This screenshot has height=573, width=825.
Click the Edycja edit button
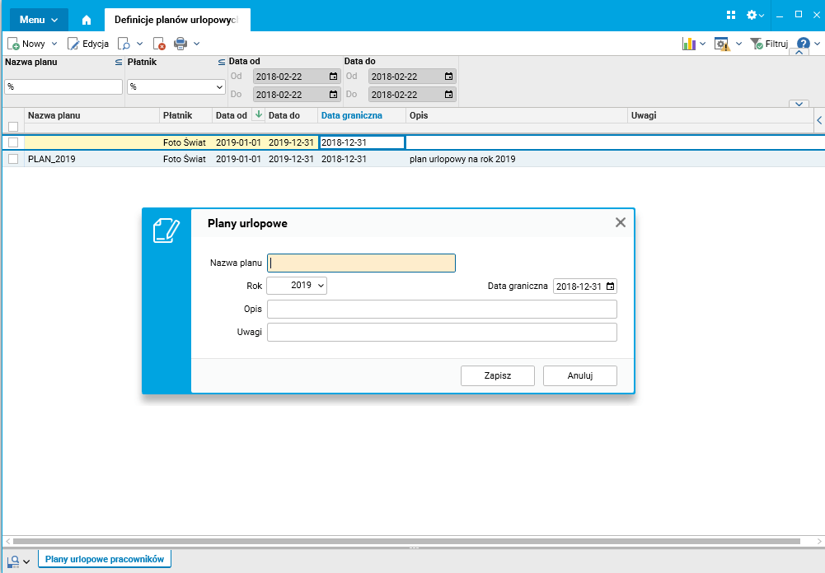(88, 44)
